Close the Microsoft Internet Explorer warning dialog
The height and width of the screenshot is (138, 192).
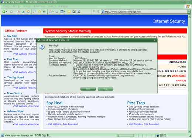[x=155, y=40]
